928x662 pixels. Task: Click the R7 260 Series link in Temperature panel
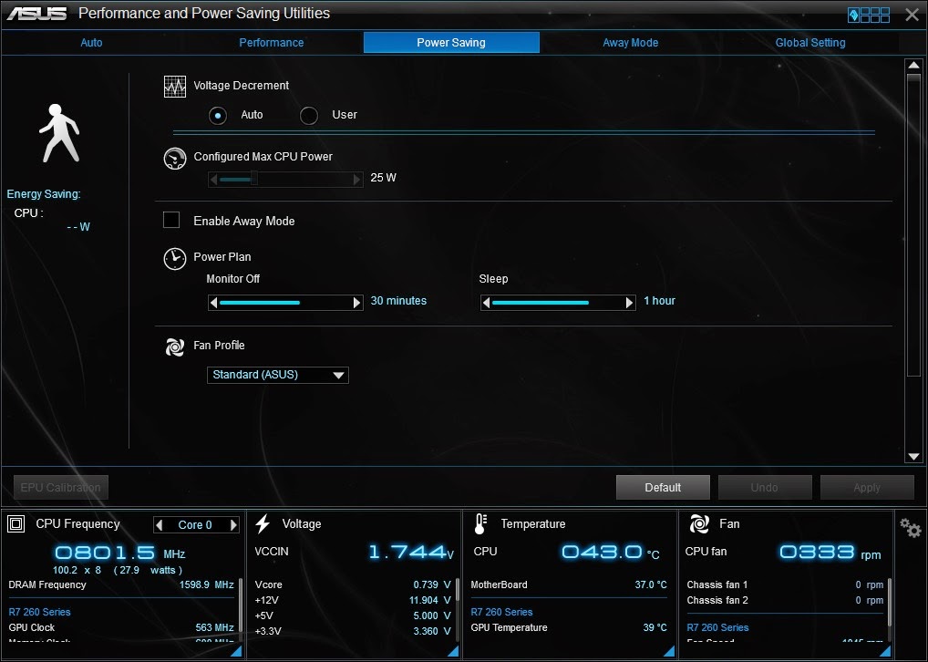coord(502,612)
